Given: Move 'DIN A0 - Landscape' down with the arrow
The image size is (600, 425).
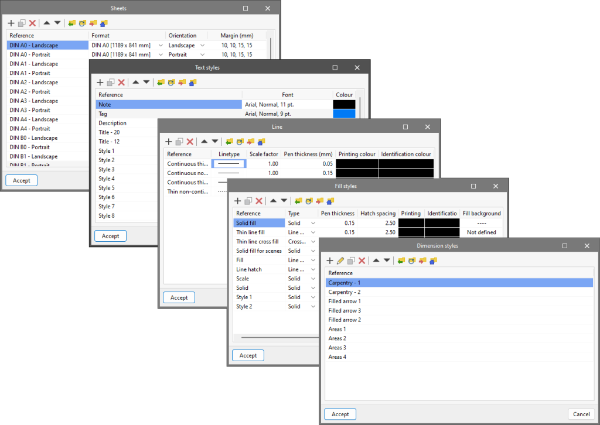Looking at the screenshot, I should pos(57,23).
